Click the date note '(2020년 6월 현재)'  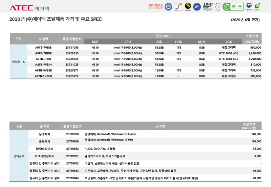point(245,20)
